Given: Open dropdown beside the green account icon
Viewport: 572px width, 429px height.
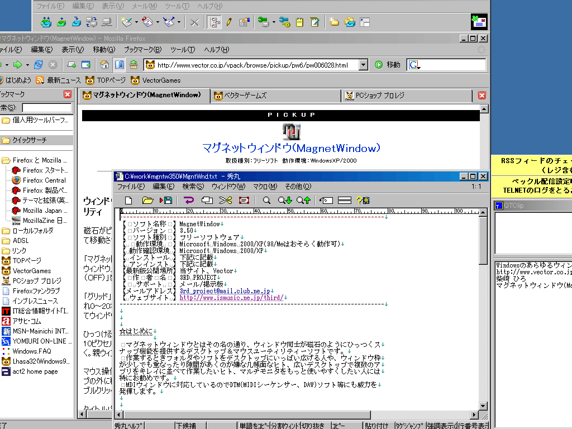Looking at the screenshot, I should pyautogui.click(x=274, y=22).
